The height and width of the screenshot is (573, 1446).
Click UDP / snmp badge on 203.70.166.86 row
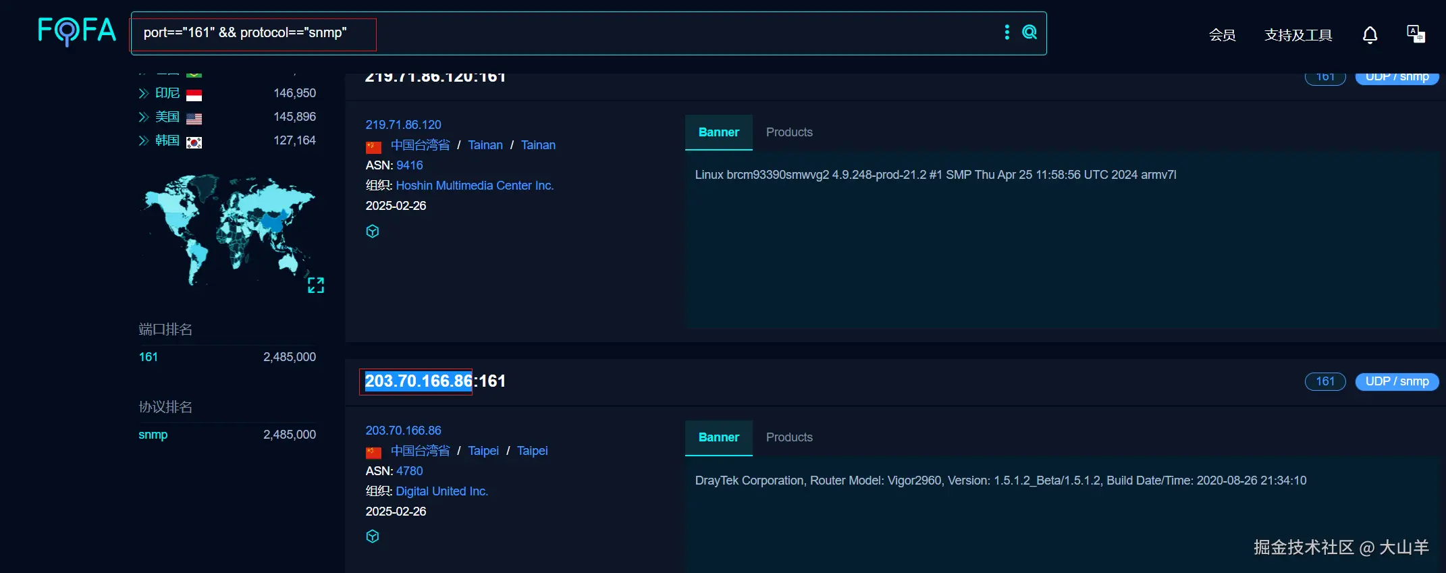pos(1397,381)
